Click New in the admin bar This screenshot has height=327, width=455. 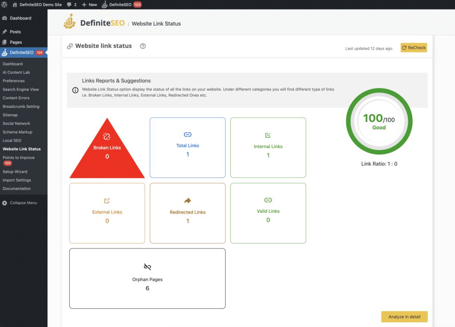click(x=93, y=4)
